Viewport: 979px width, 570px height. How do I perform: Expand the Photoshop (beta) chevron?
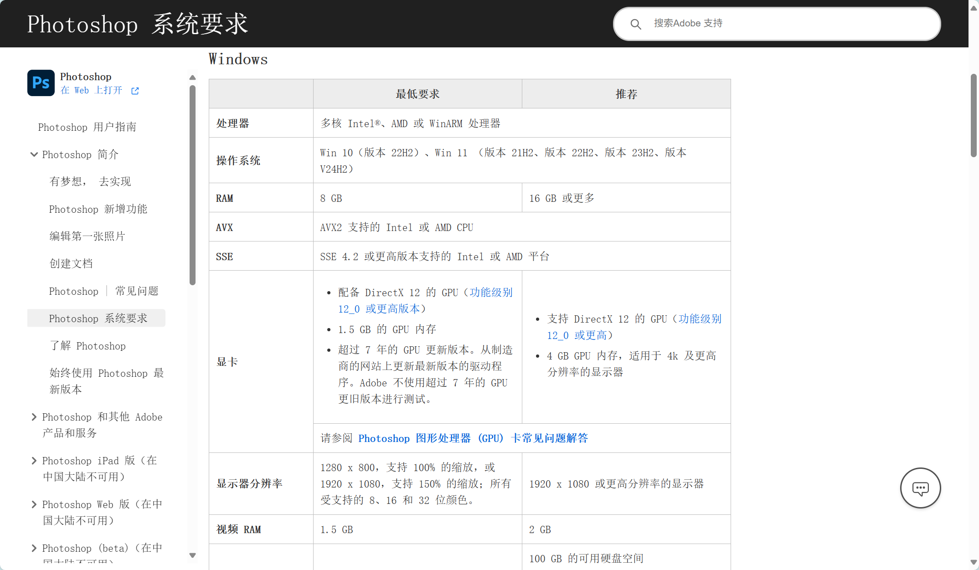[34, 548]
